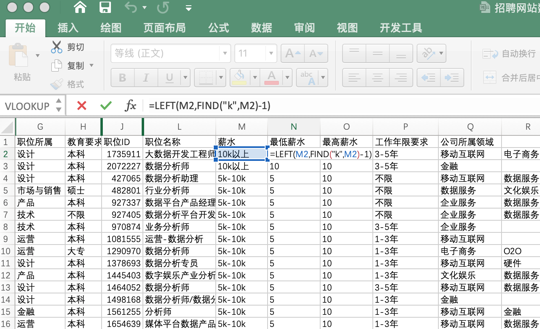
Task: Expand the font name dropdown
Action: [x=225, y=53]
